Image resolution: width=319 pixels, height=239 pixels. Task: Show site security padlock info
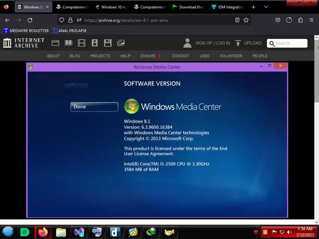(x=70, y=20)
